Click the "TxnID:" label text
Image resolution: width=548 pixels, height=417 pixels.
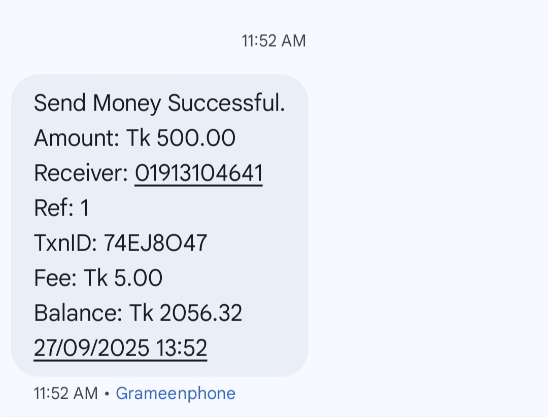click(65, 244)
